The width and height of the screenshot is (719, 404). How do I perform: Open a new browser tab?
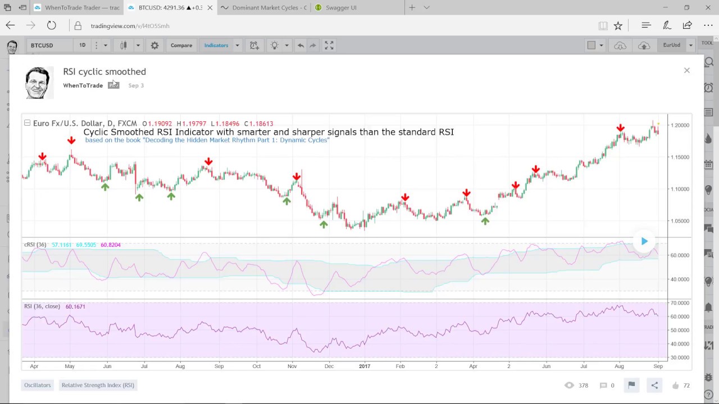coord(412,7)
